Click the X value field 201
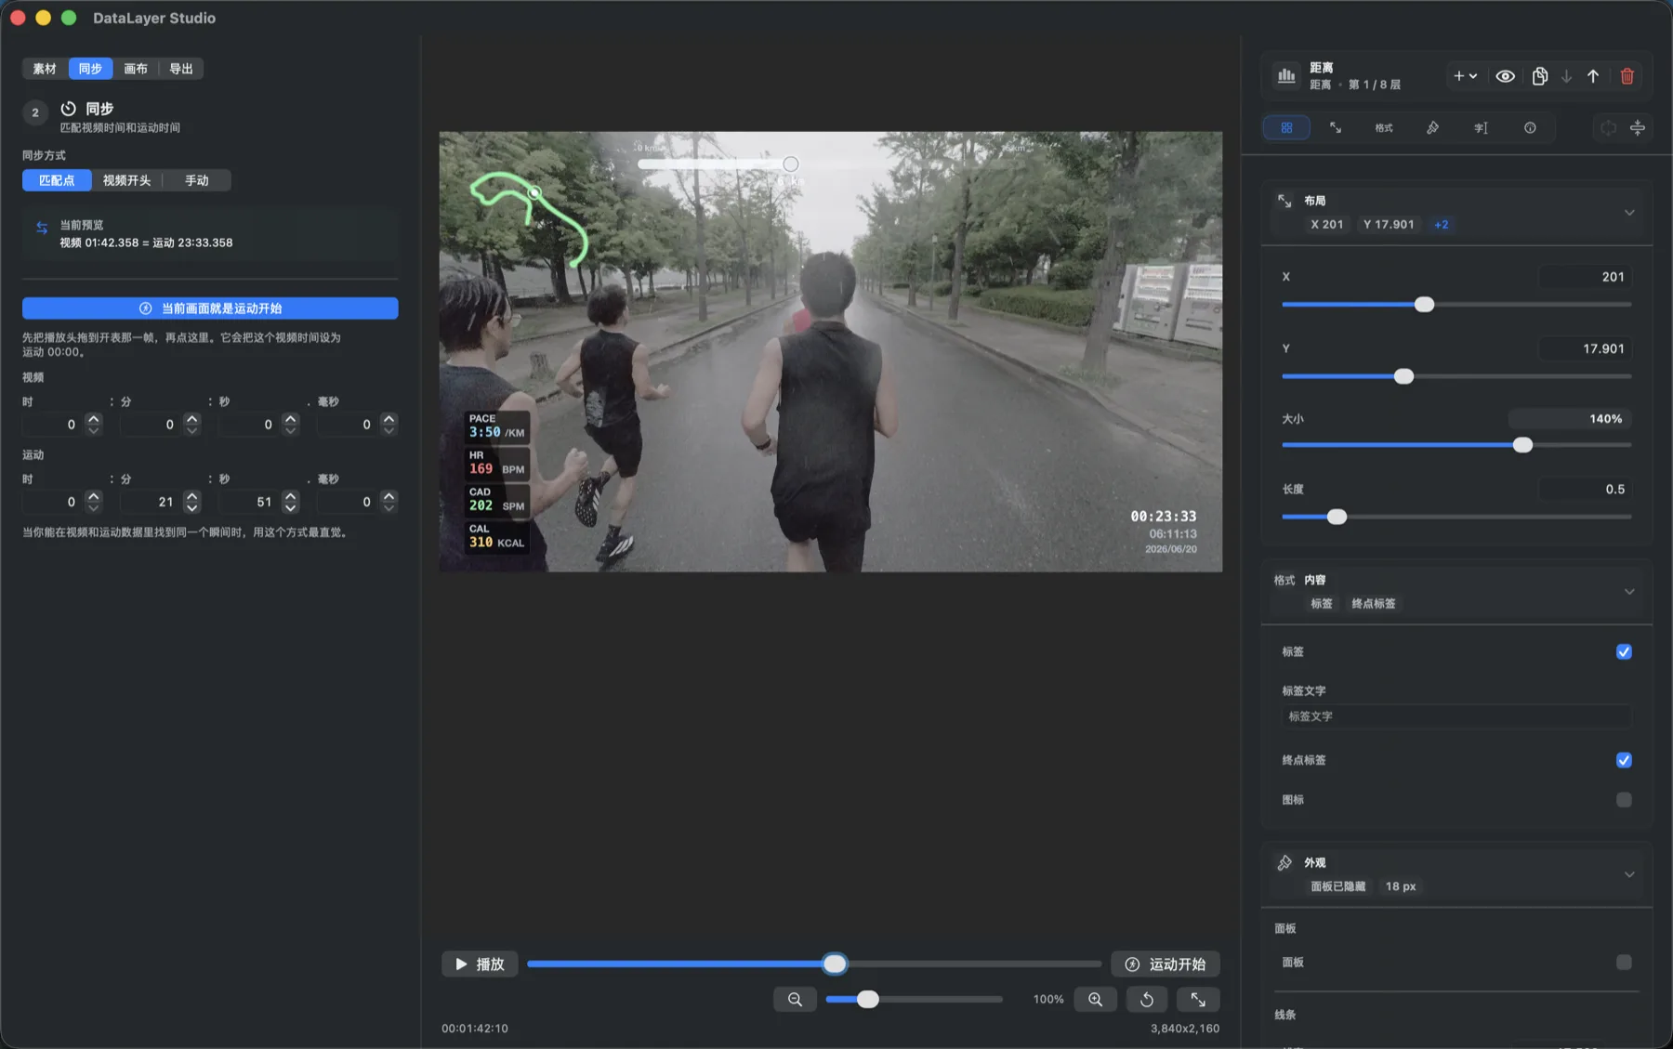The width and height of the screenshot is (1673, 1049). pyautogui.click(x=1585, y=277)
